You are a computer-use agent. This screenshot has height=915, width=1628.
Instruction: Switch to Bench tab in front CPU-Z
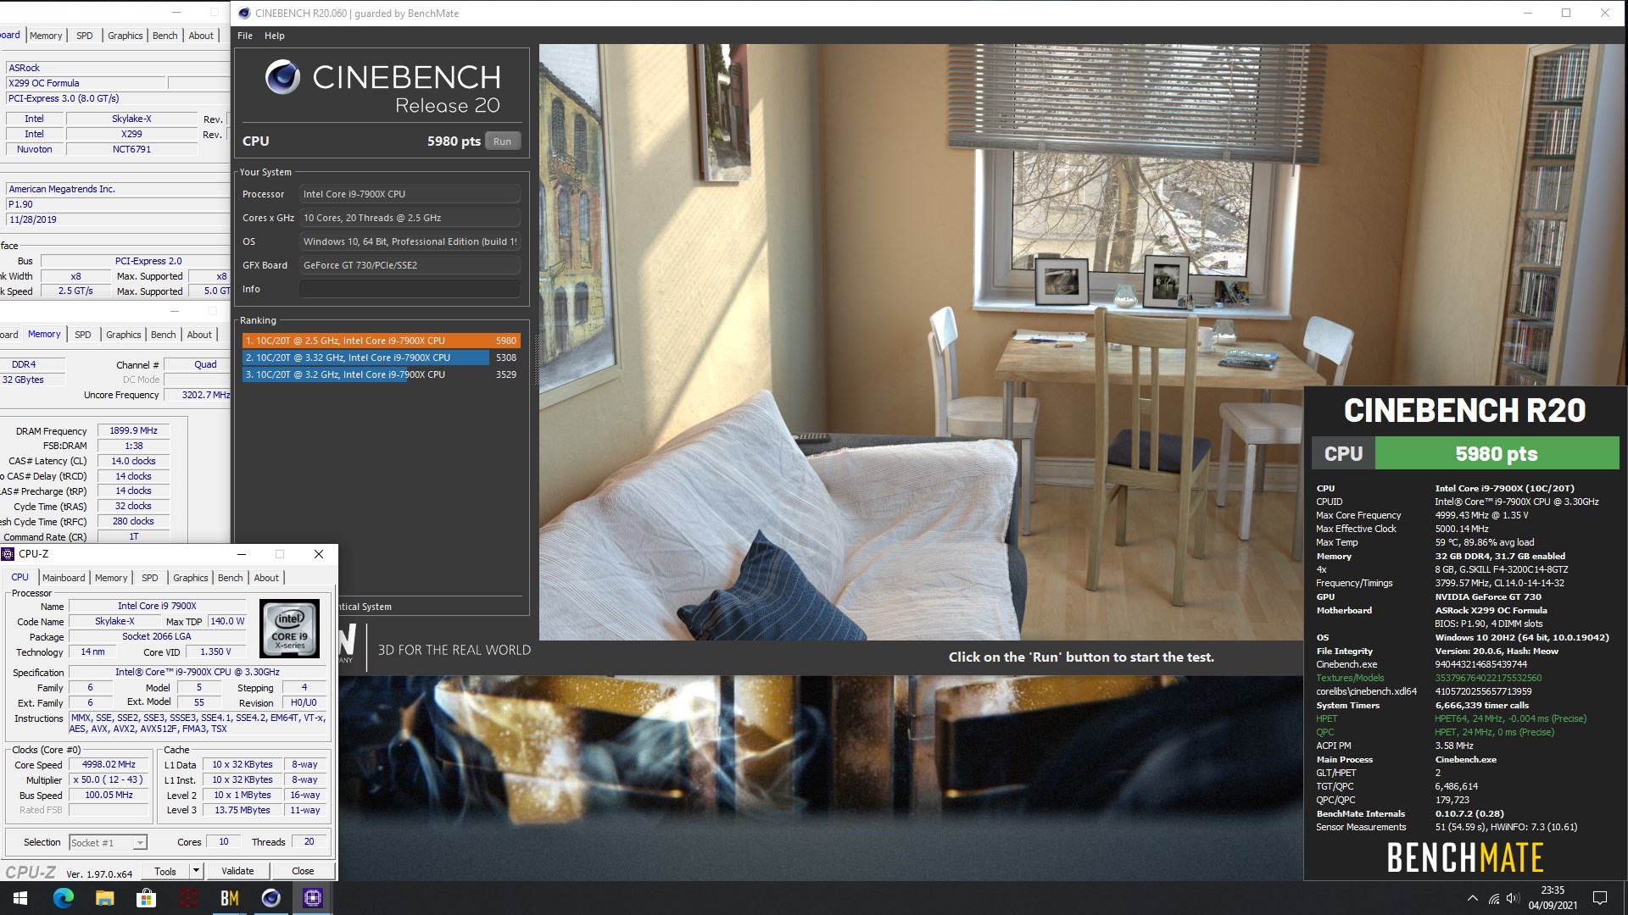coord(230,578)
